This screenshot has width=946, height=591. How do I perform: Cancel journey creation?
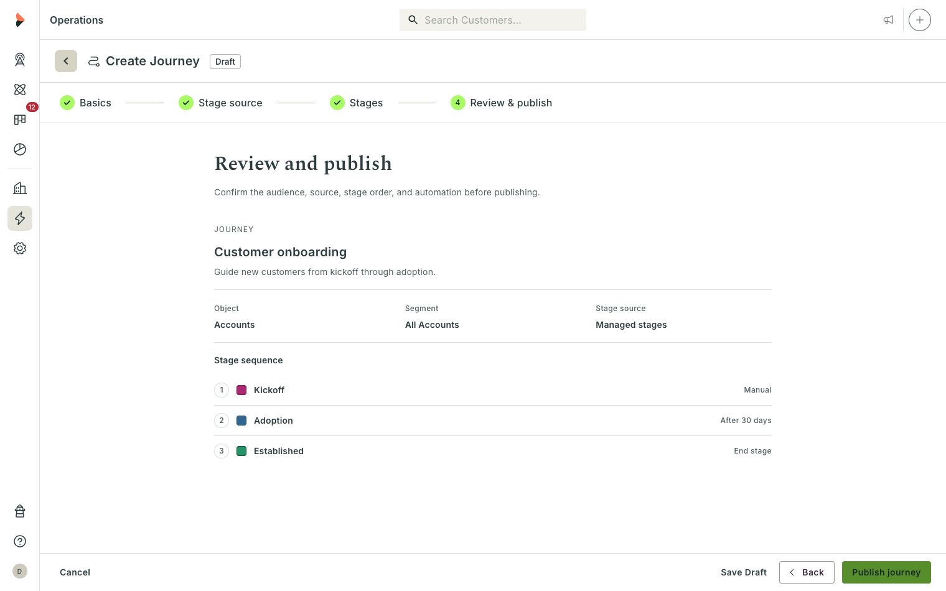pyautogui.click(x=75, y=572)
